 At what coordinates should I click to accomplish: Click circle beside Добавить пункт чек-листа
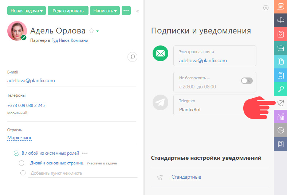pos(23,173)
